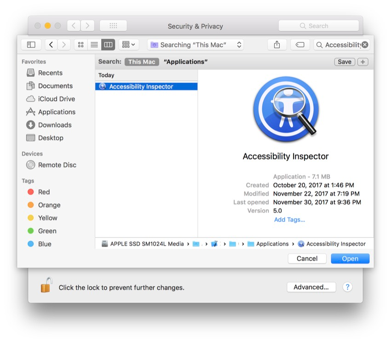Toggle the sidebar visibility icon
The height and width of the screenshot is (343, 391).
point(31,45)
